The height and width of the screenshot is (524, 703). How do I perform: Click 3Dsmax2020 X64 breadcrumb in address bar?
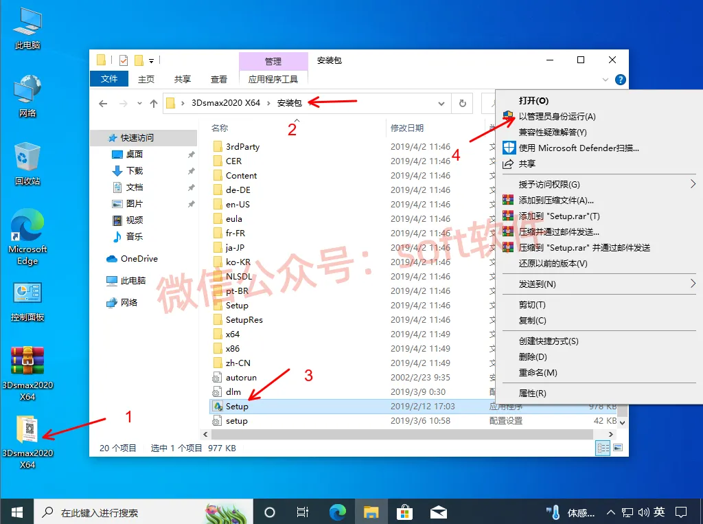[x=225, y=103]
